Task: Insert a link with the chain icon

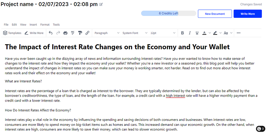Action: tap(87, 33)
